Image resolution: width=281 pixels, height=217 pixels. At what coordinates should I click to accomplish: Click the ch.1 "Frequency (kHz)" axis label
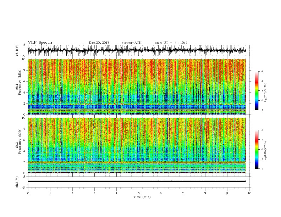(x=20, y=82)
